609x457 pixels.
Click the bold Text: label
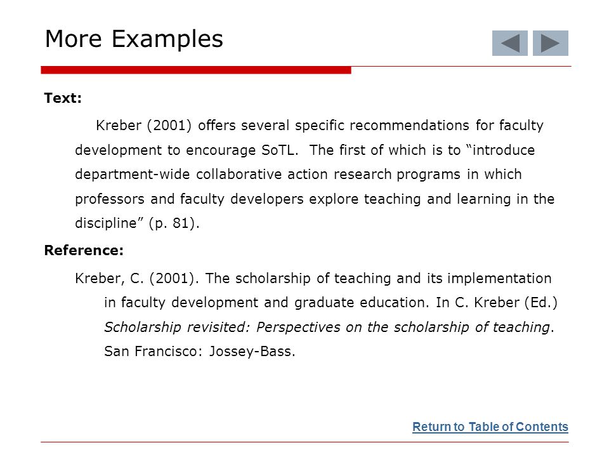pos(63,98)
